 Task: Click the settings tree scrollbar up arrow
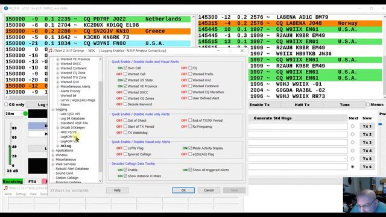pos(101,59)
